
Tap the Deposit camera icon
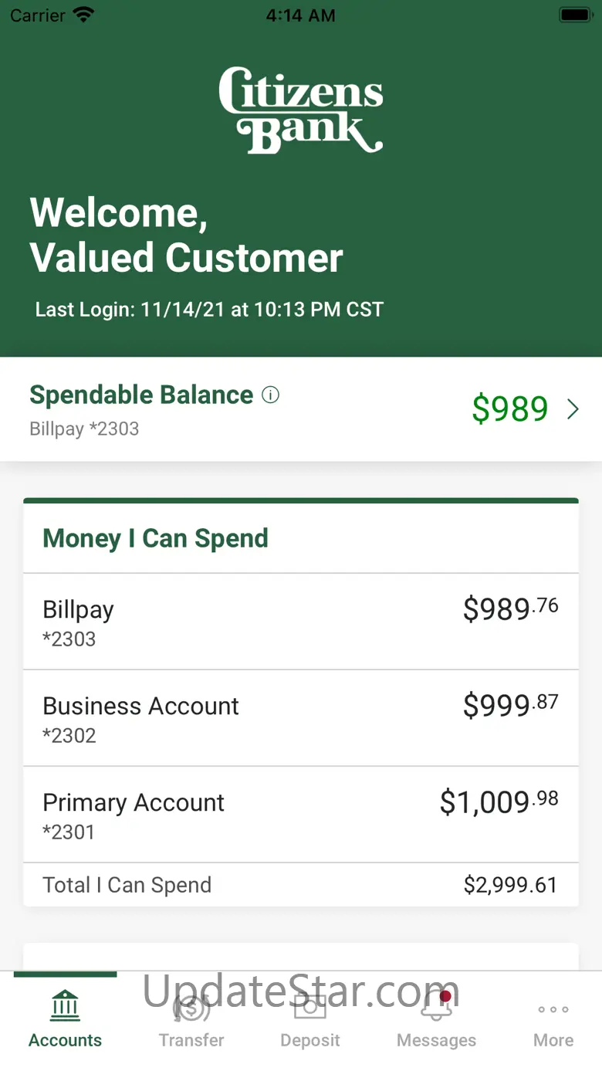click(x=310, y=1007)
